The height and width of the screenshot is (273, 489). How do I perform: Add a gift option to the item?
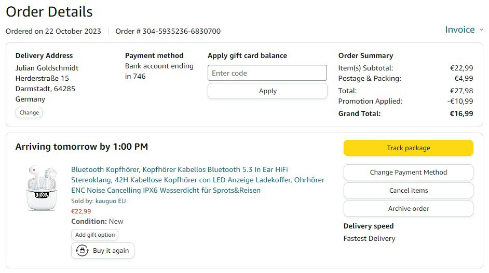point(94,235)
